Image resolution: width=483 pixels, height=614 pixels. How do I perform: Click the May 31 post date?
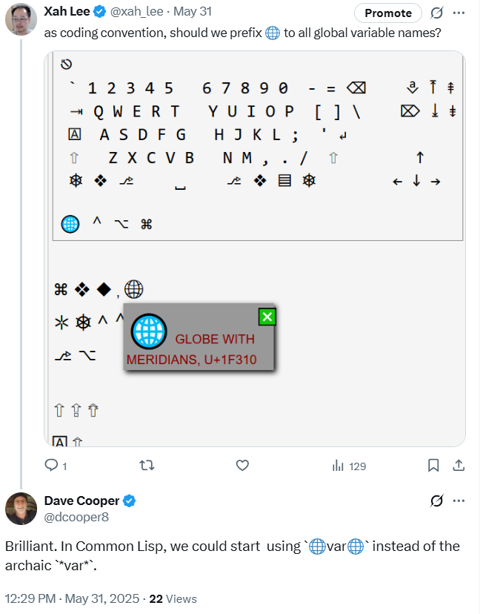coord(196,12)
